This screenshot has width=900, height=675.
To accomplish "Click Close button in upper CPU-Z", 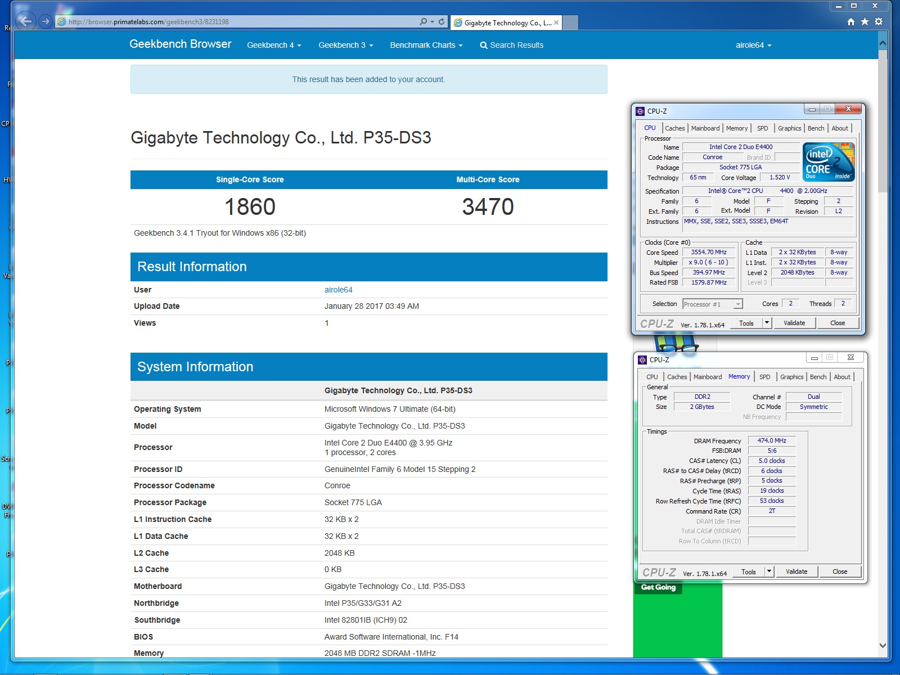I will click(838, 323).
